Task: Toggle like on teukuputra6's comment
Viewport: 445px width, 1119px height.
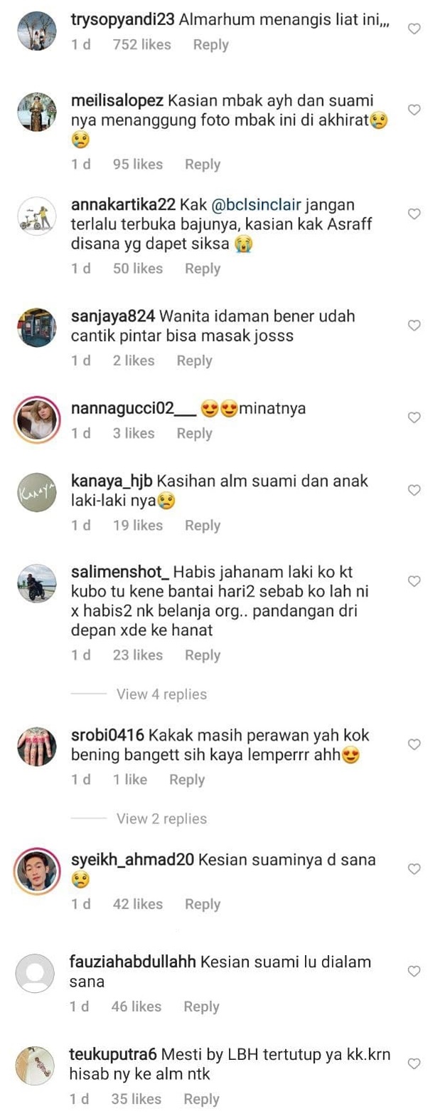Action: [414, 1063]
